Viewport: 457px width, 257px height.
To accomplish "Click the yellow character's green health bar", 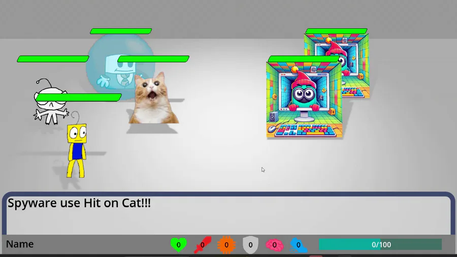I will click(x=79, y=98).
